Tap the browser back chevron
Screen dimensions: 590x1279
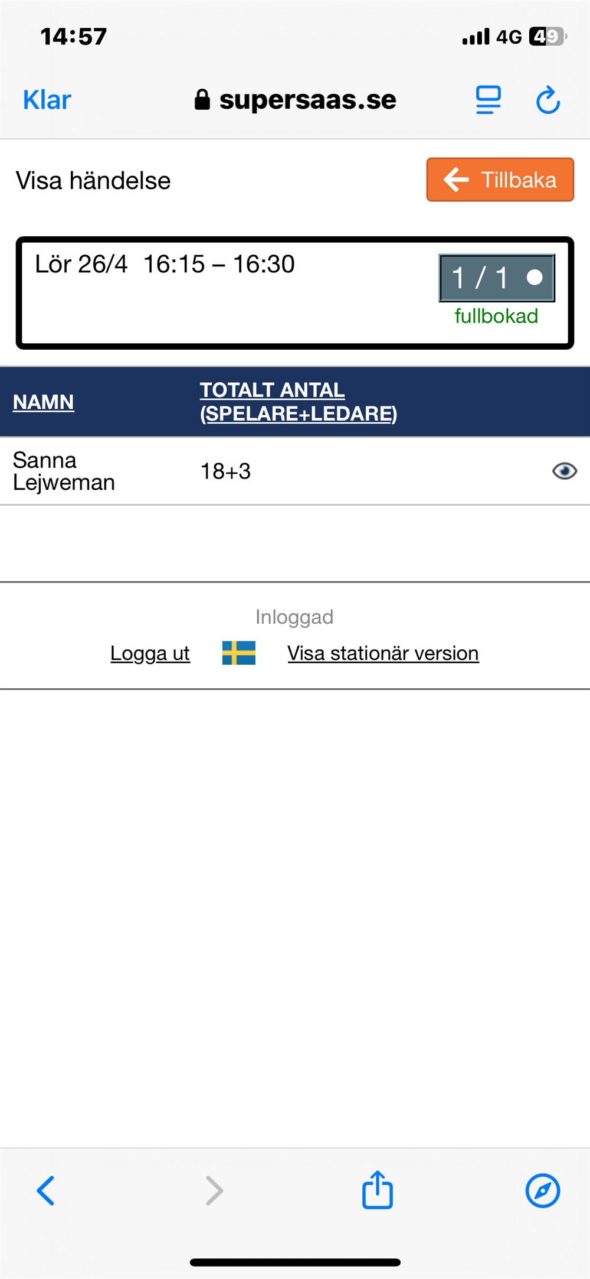click(46, 1190)
